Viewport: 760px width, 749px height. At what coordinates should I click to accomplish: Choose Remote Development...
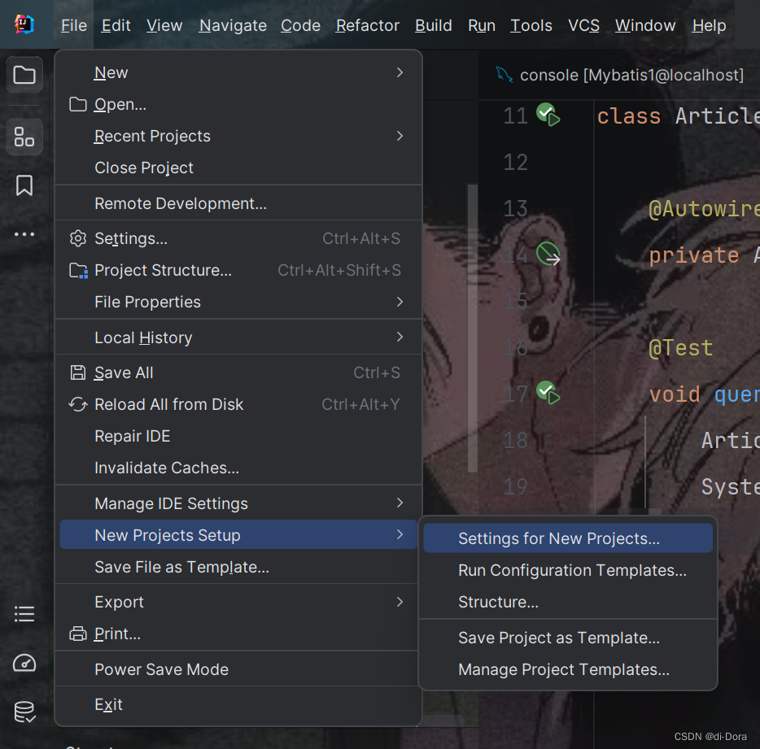[238, 203]
